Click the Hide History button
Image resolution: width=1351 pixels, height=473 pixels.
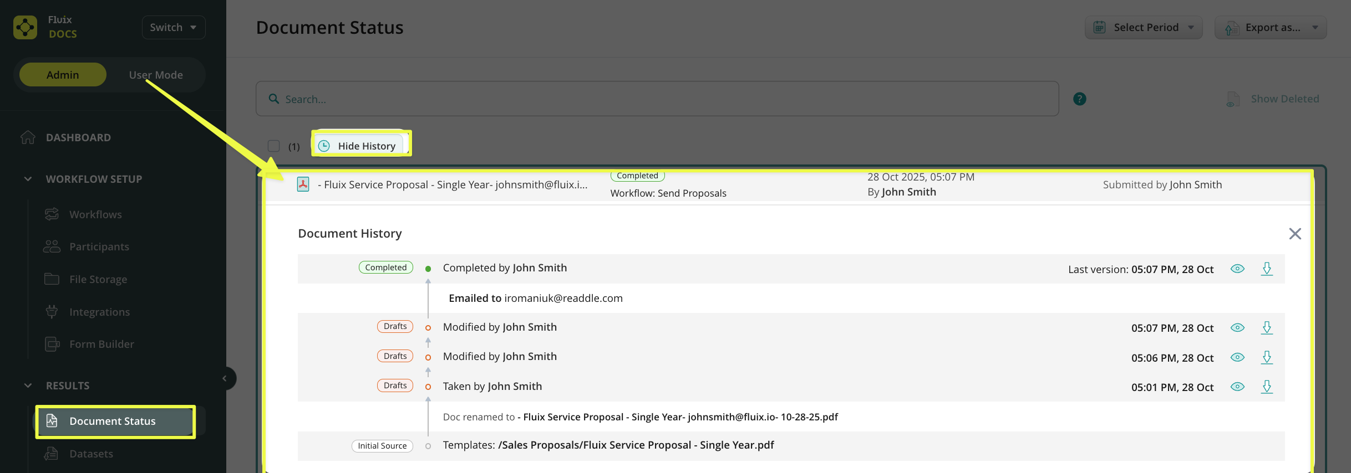[x=359, y=146]
